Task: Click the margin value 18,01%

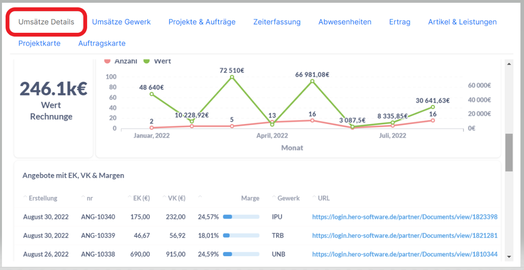Action: pos(209,236)
